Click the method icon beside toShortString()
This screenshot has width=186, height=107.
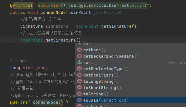(x=79, y=88)
